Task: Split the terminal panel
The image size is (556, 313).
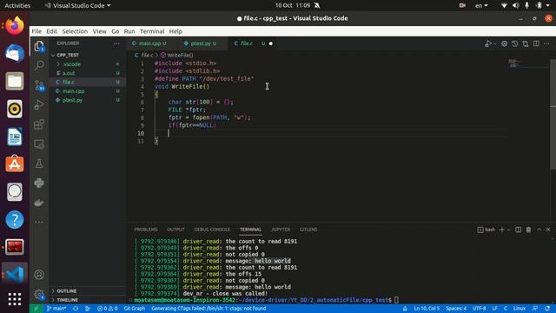Action: tap(518, 230)
